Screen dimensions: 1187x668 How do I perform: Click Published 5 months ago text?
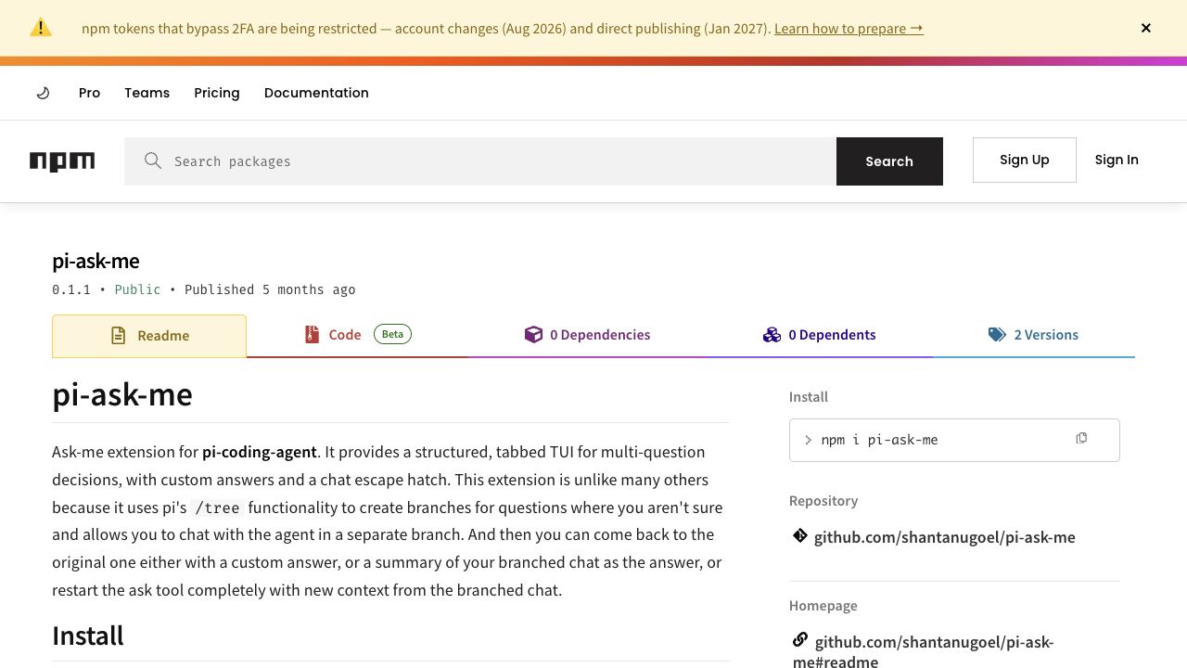[x=270, y=289]
